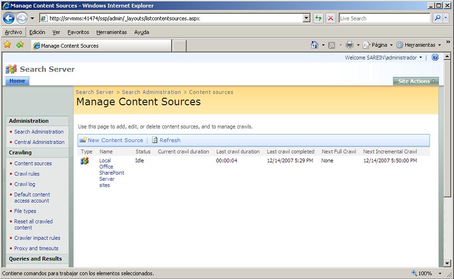This screenshot has height=279, width=454.
Task: Open Default content access account link
Action: (x=32, y=198)
